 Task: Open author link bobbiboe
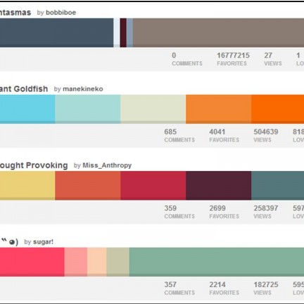[x=61, y=13]
